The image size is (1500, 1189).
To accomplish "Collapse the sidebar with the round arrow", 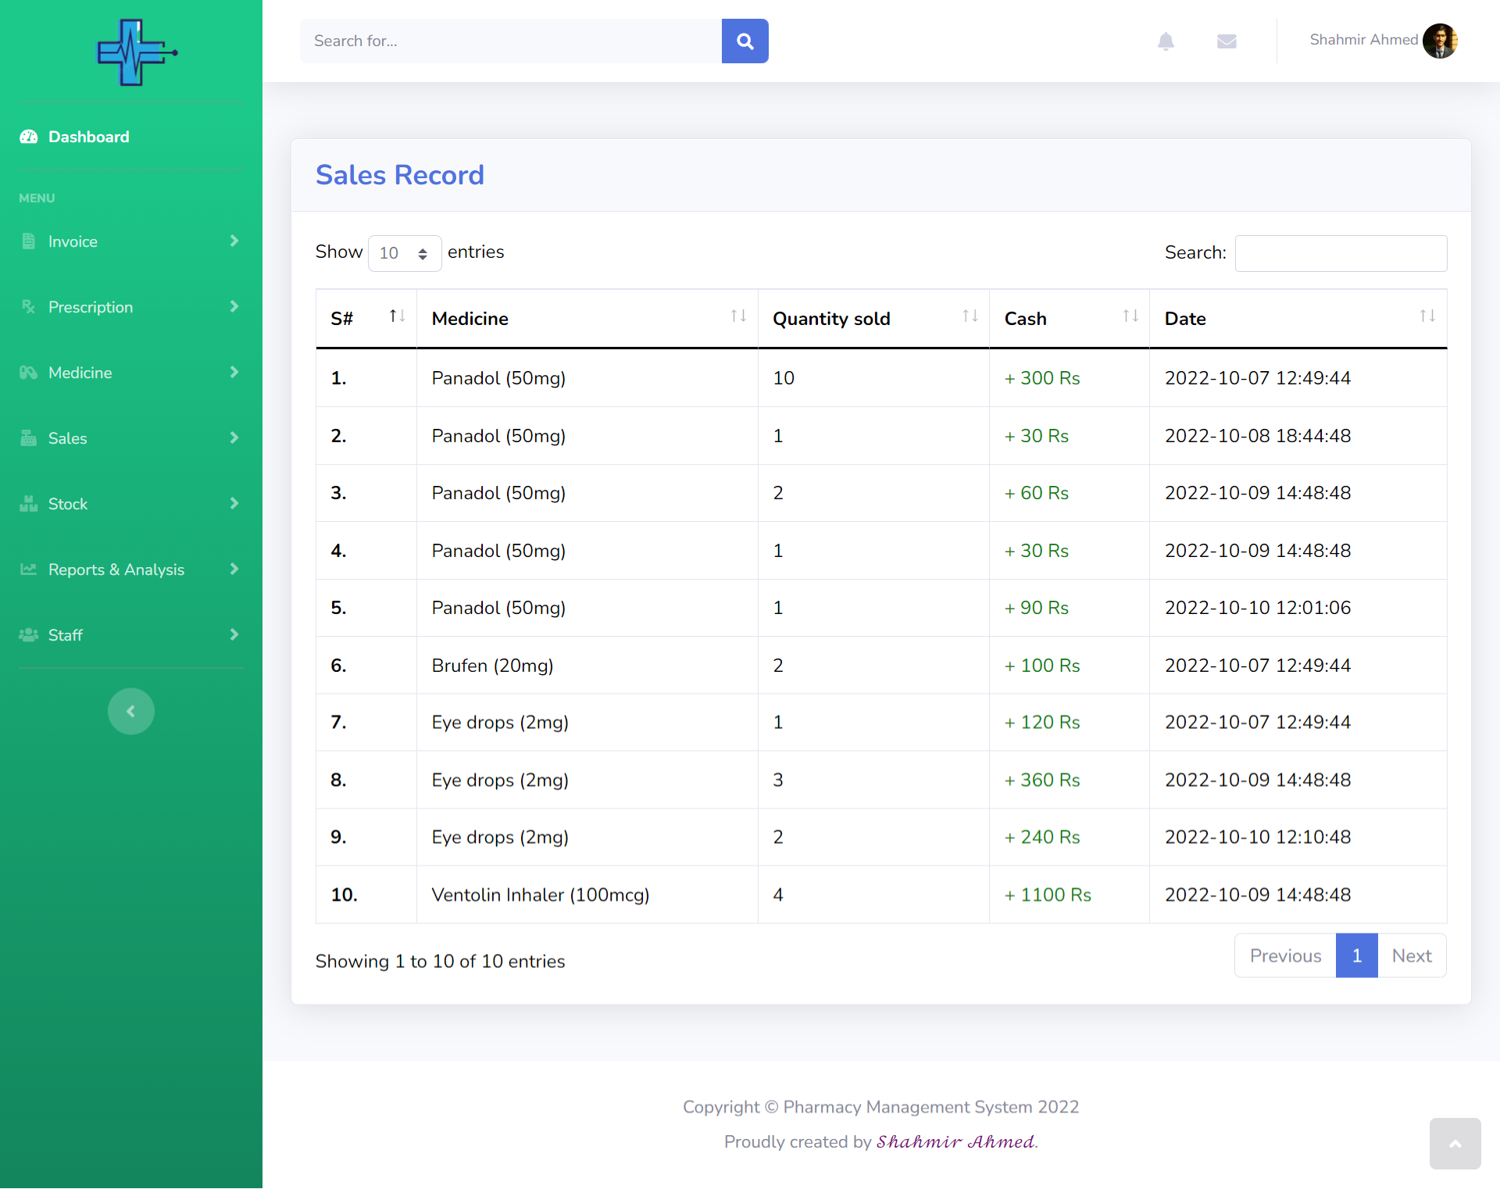I will (x=130, y=711).
